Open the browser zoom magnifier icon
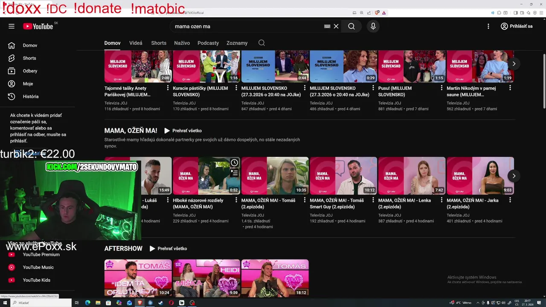The image size is (546, 307). (x=362, y=13)
